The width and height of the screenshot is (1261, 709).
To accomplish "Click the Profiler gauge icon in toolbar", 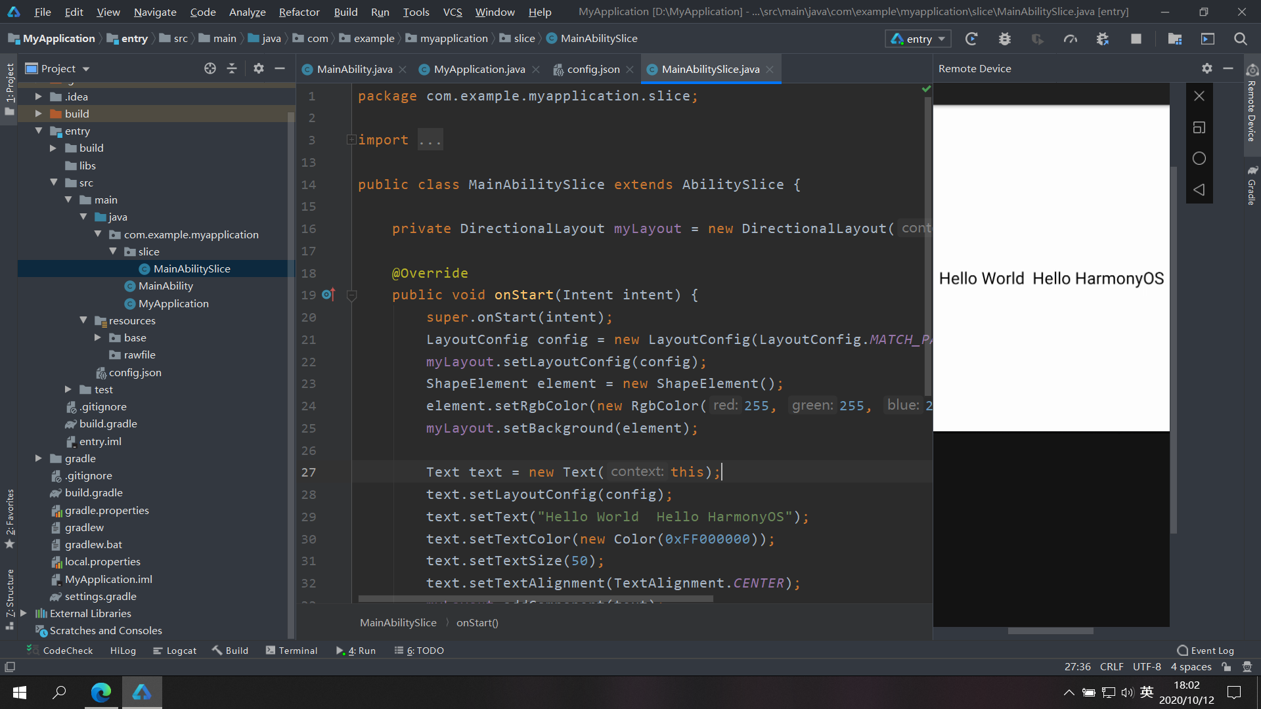I will pos(1071,39).
